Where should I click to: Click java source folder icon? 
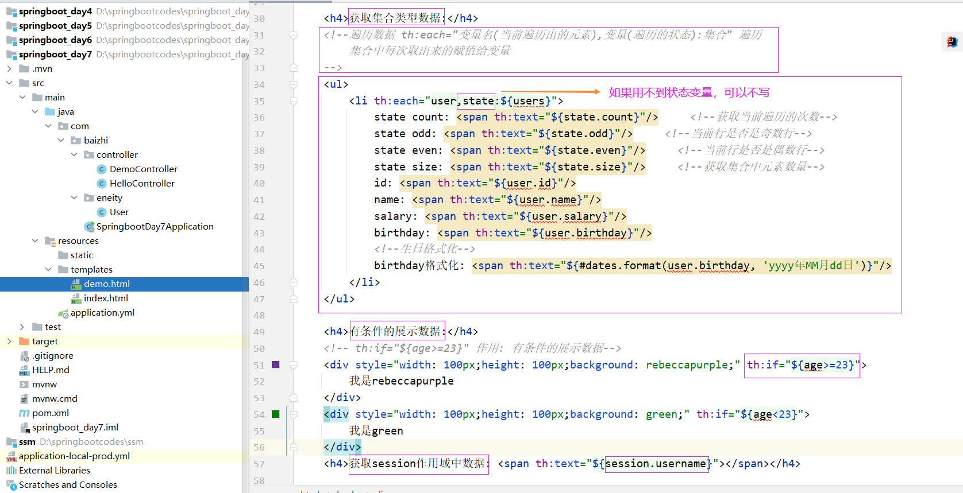(50, 111)
